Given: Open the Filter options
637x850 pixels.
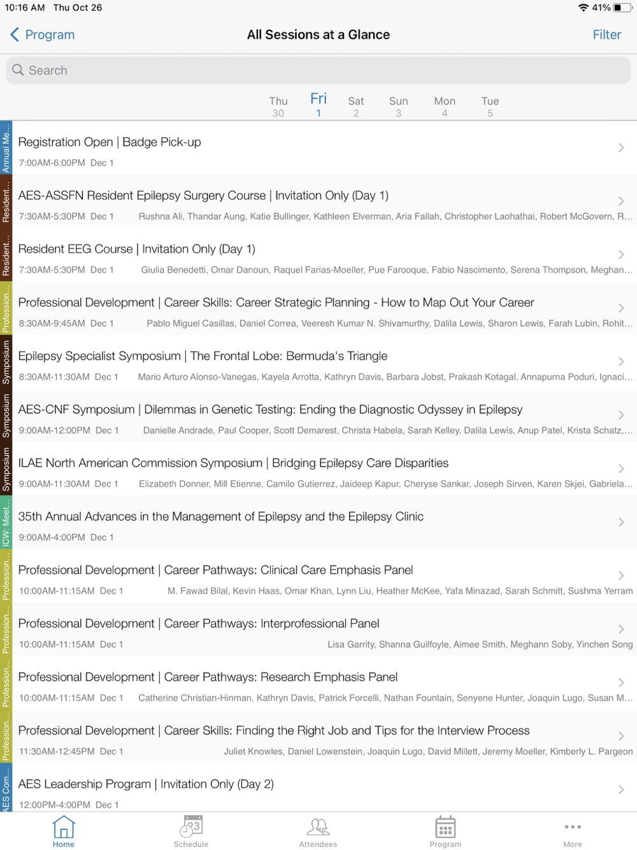Looking at the screenshot, I should pyautogui.click(x=606, y=34).
